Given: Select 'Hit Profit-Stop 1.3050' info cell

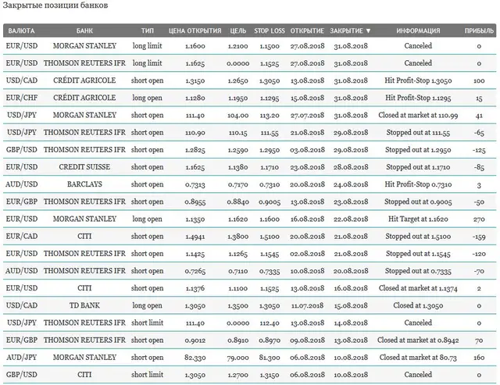Looking at the screenshot, I should click(418, 80).
